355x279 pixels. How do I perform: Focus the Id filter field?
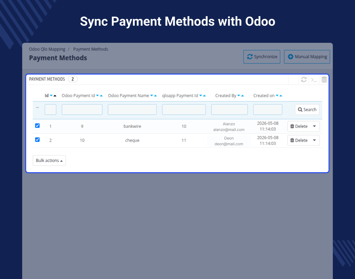click(x=50, y=110)
